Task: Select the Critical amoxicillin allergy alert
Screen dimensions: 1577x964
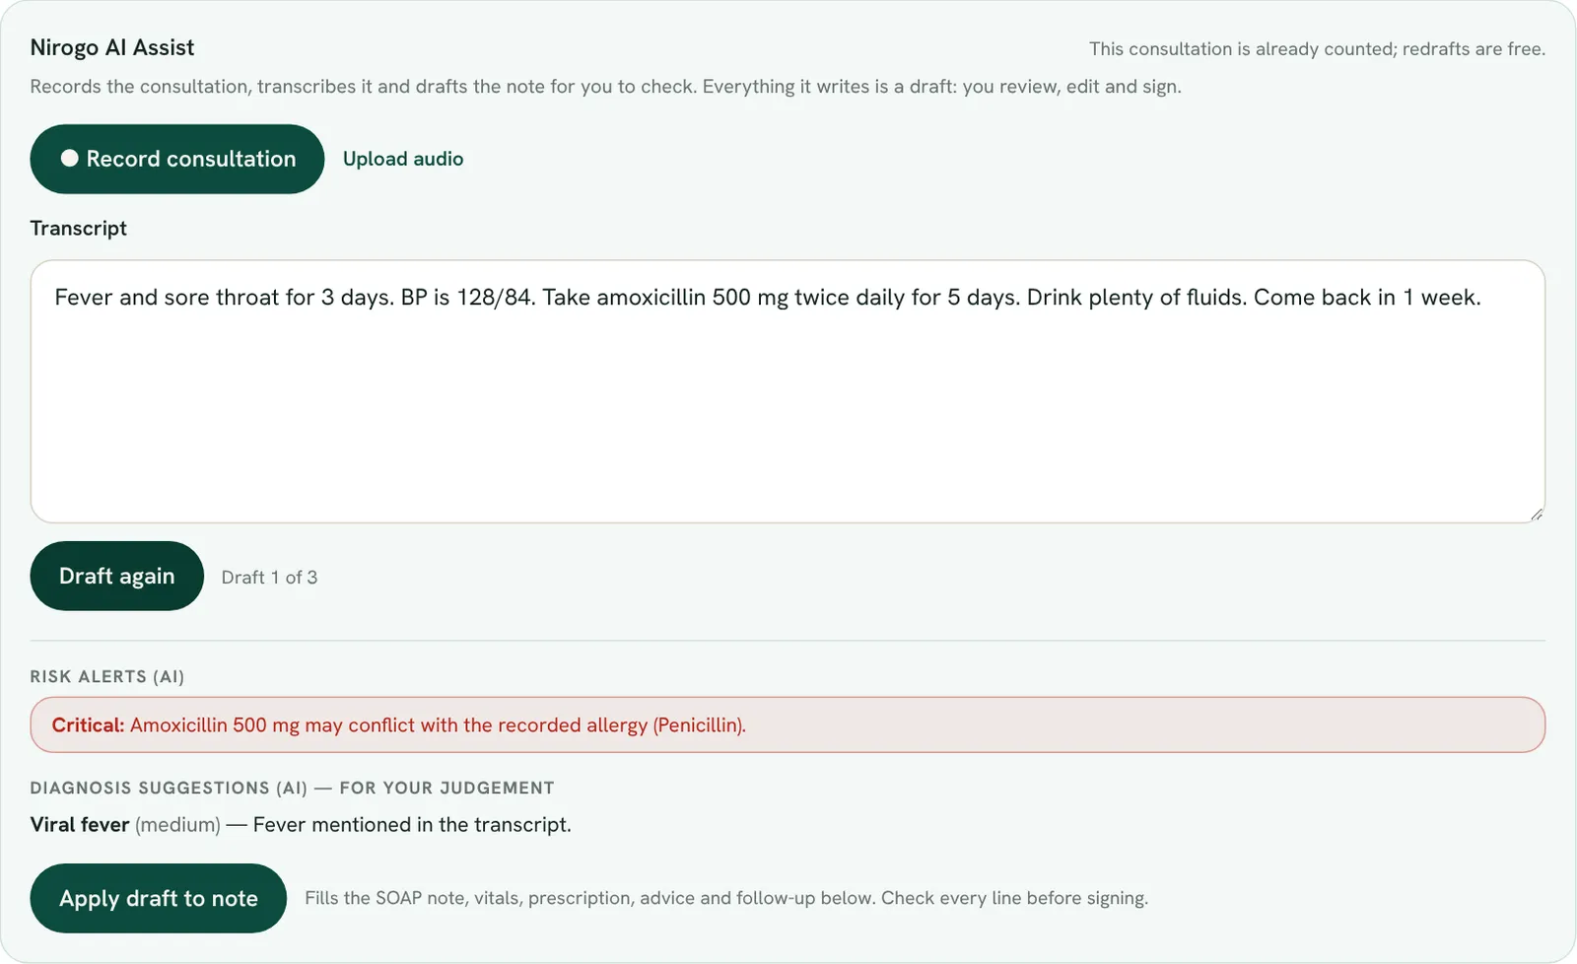Action: [x=788, y=725]
